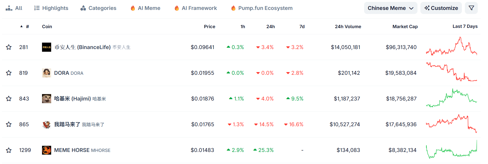This screenshot has height=164, width=488.
Task: Click the BinanceLife coin logo
Action: pos(47,47)
